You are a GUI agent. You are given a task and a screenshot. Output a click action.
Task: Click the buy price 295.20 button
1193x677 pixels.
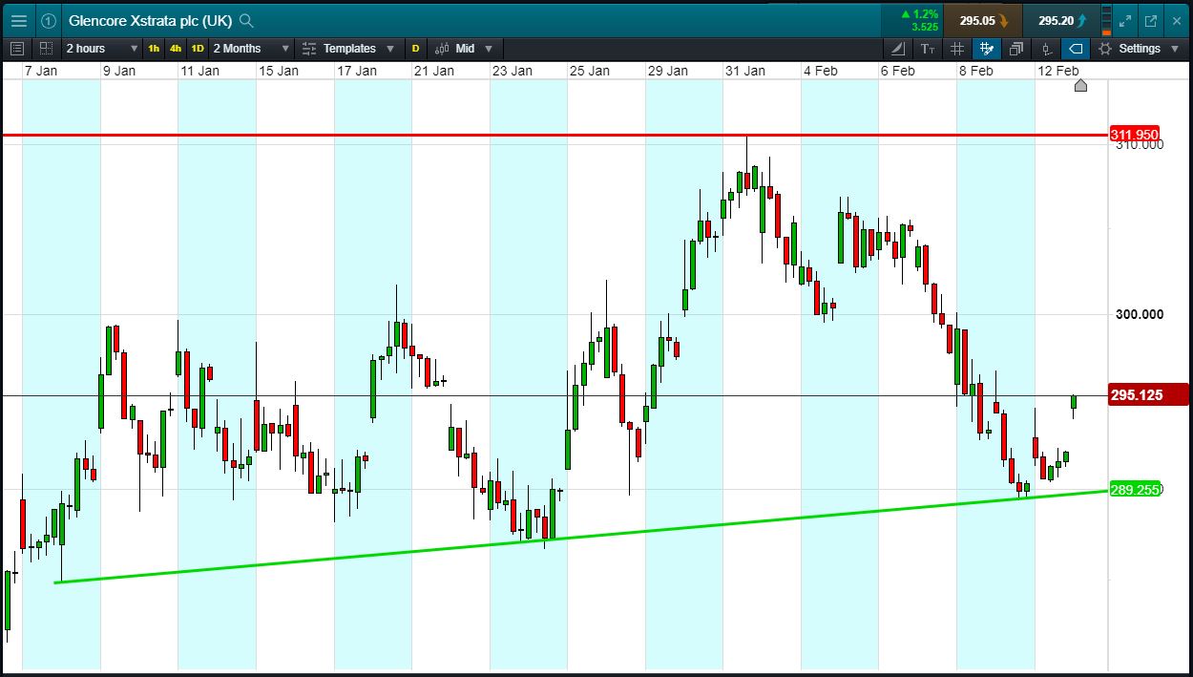pyautogui.click(x=1061, y=20)
